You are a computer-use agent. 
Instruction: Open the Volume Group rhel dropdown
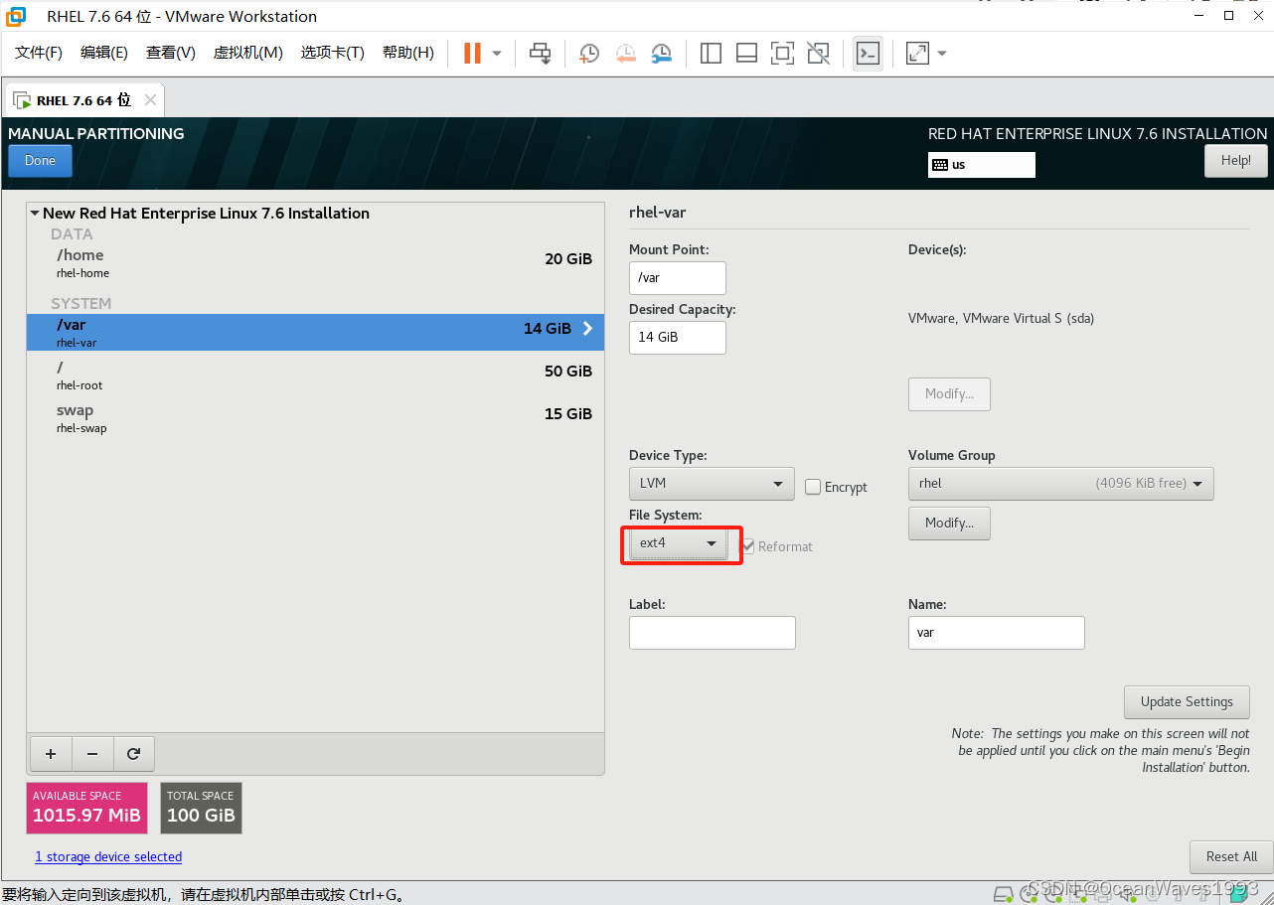1060,484
